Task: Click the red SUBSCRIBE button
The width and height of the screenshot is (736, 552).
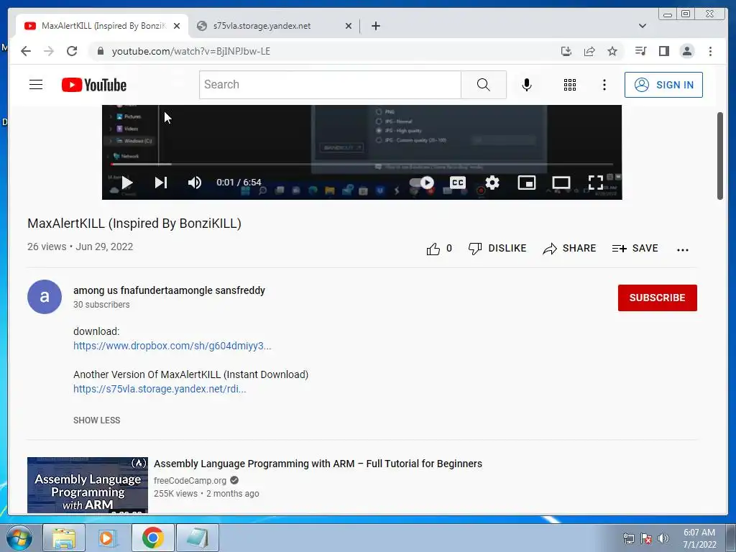Action: click(x=657, y=298)
